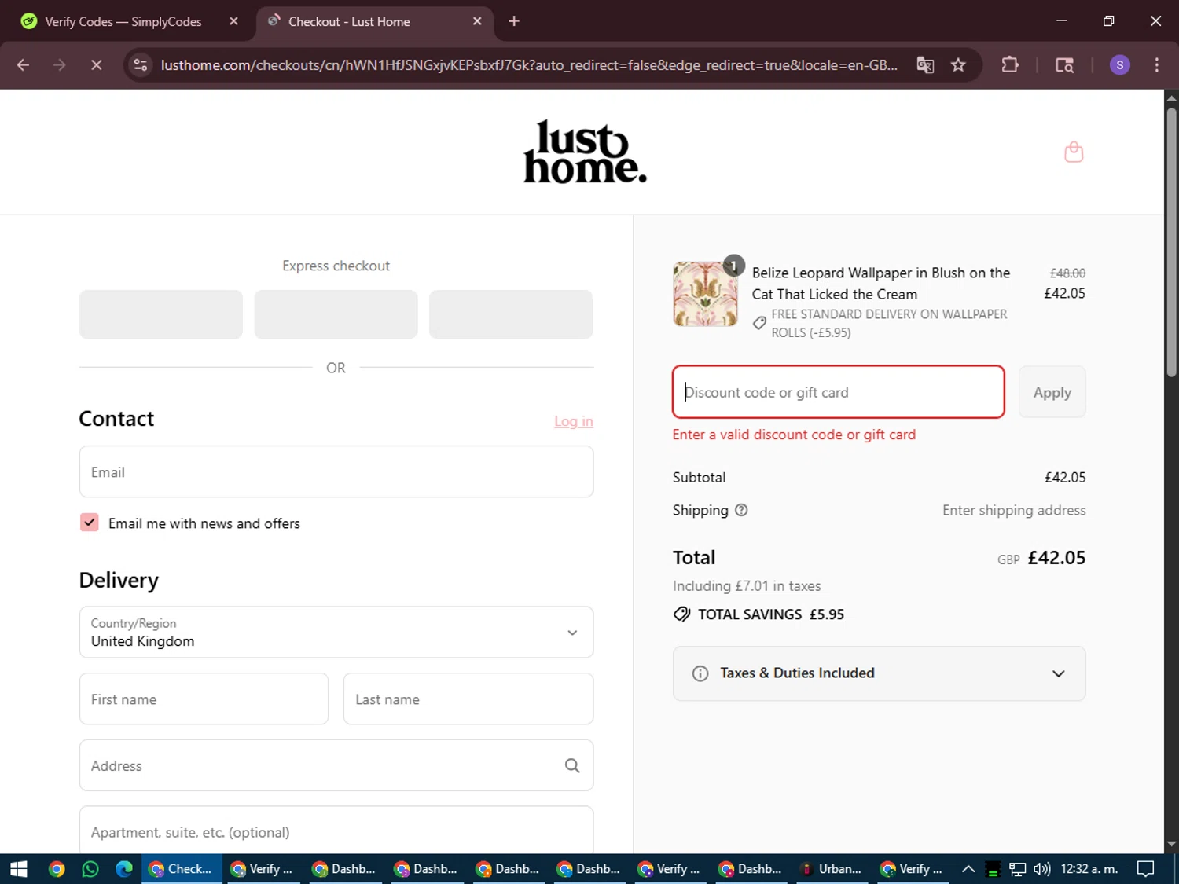Click the Log in link
Screen dimensions: 1179x884
[573, 421]
